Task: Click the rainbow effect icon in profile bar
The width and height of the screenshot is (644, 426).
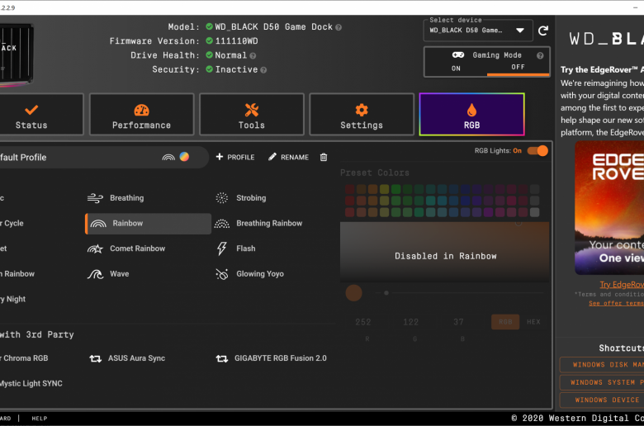Action: (168, 157)
